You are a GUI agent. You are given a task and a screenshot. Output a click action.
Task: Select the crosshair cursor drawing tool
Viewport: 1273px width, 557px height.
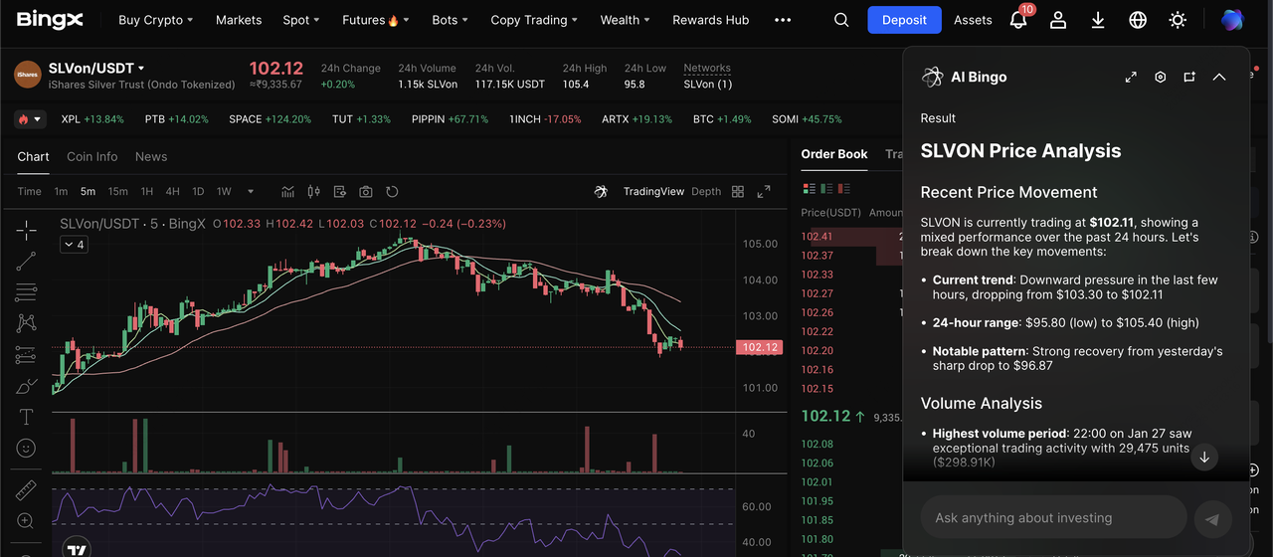pos(26,230)
